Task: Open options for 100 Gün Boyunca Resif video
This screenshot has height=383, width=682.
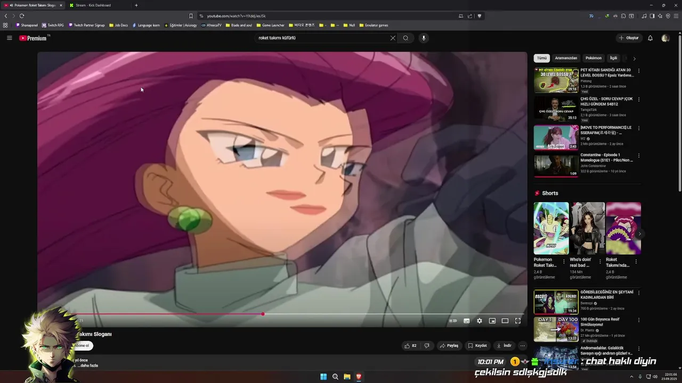Action: click(x=639, y=321)
